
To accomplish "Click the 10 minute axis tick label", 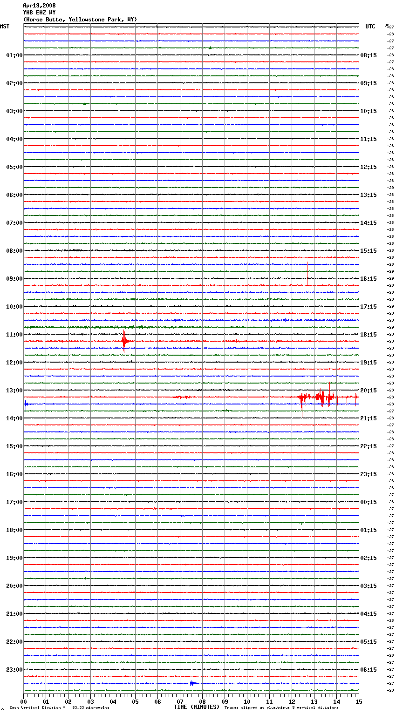I will 247,701.
